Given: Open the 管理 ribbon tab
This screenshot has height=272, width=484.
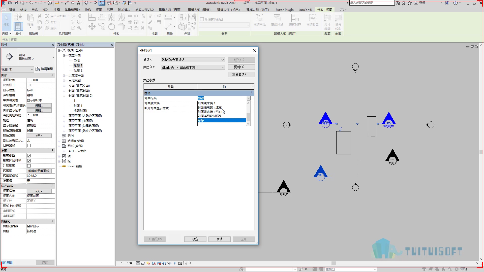Looking at the screenshot, I should (110, 10).
